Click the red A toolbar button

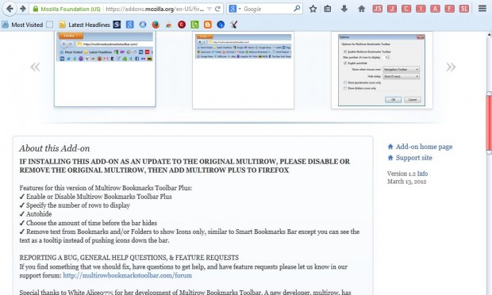pos(435,9)
